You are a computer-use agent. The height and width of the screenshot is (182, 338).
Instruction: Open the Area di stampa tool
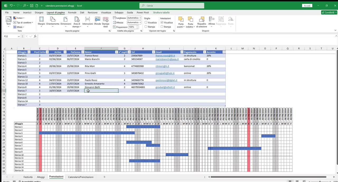(77, 22)
